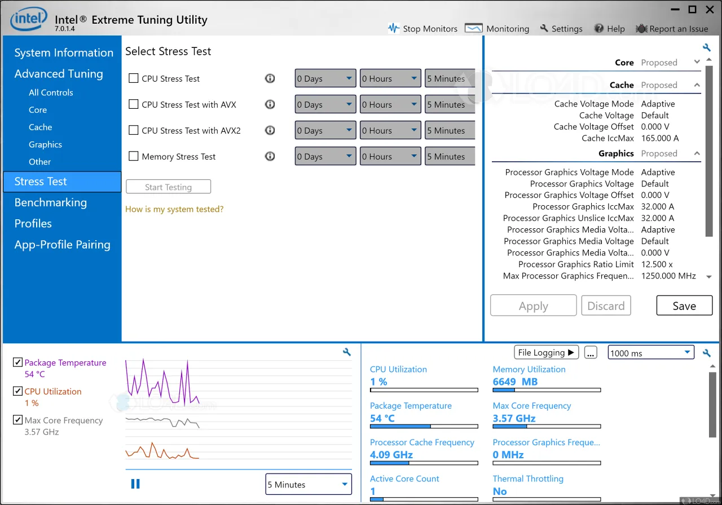This screenshot has width=722, height=505.
Task: Open Hours dropdown for CPU Stress Test with AVX2
Action: tap(390, 130)
